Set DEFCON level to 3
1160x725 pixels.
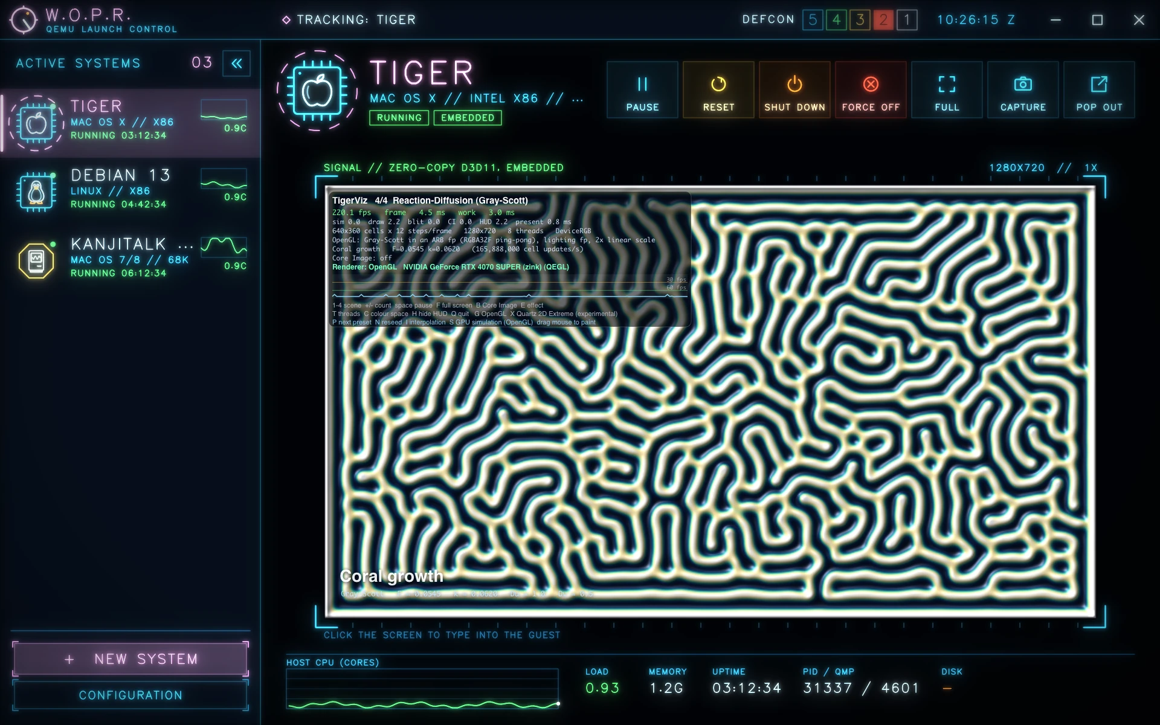coord(860,20)
